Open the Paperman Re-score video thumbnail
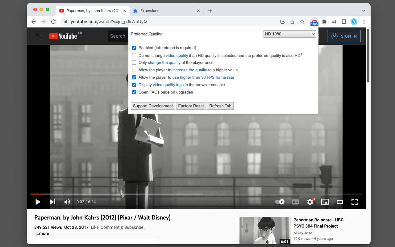395x247 pixels. pyautogui.click(x=265, y=230)
